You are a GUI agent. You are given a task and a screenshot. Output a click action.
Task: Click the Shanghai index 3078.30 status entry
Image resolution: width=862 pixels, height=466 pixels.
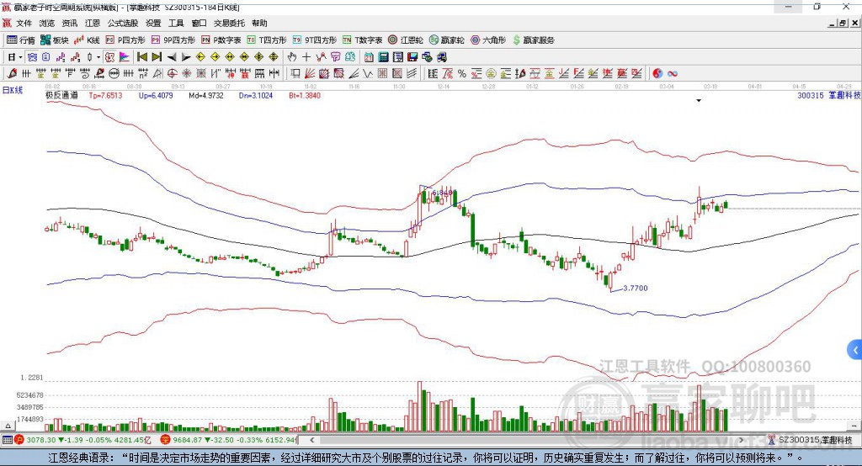pyautogui.click(x=82, y=440)
